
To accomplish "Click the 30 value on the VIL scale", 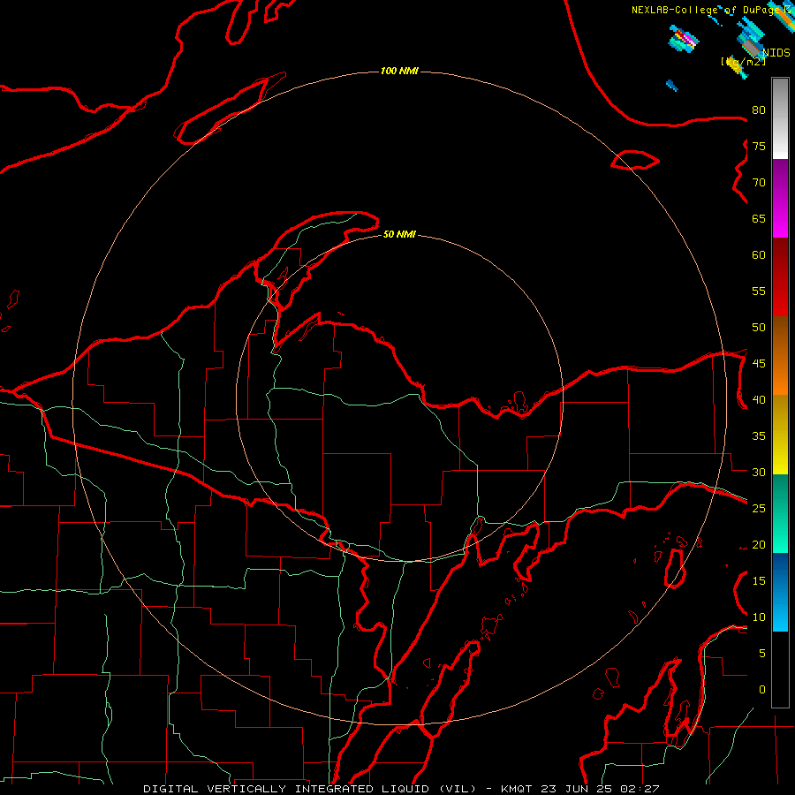I will point(759,473).
